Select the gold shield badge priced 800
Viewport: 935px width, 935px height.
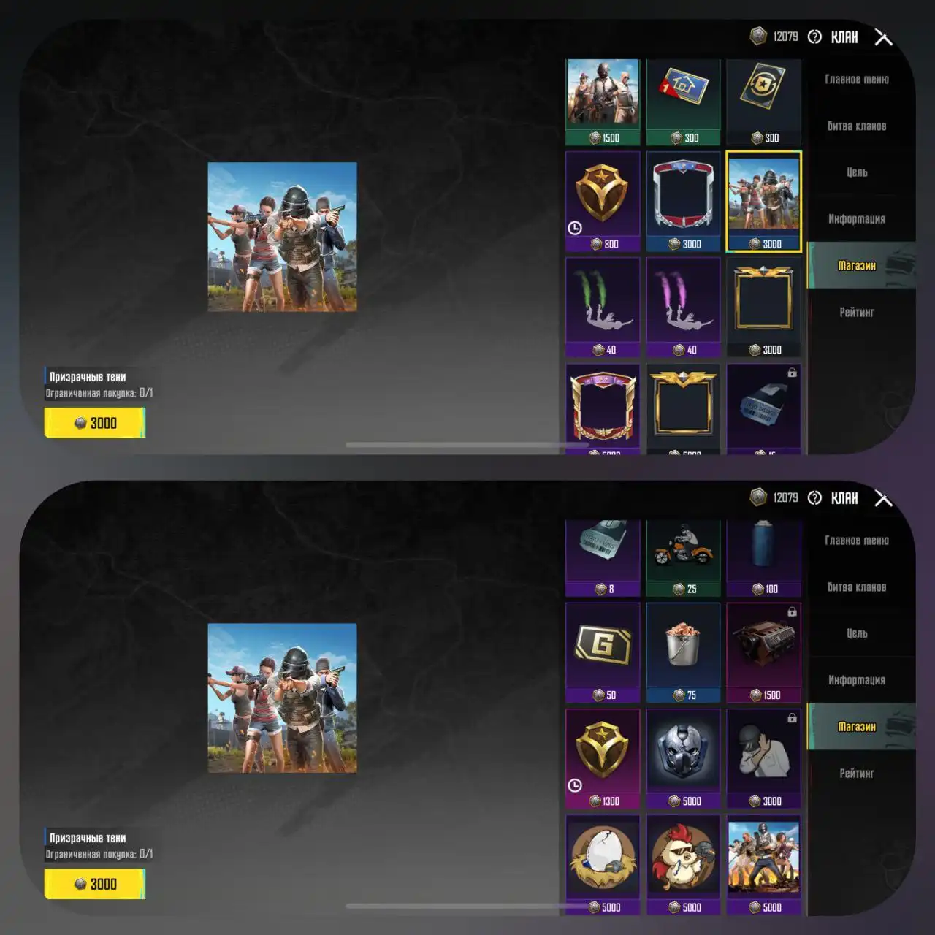point(603,202)
